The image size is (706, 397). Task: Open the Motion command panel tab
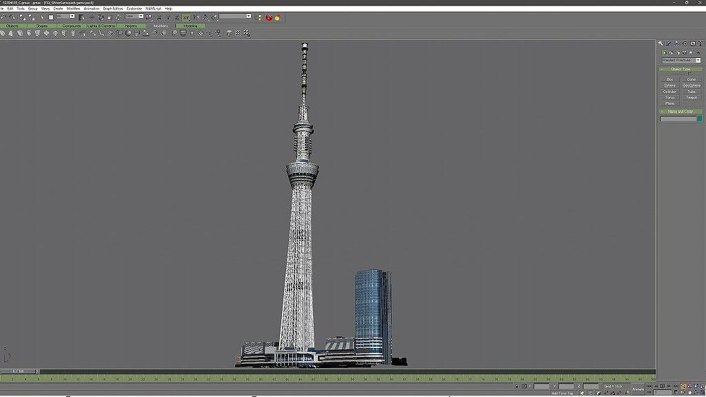[x=685, y=43]
